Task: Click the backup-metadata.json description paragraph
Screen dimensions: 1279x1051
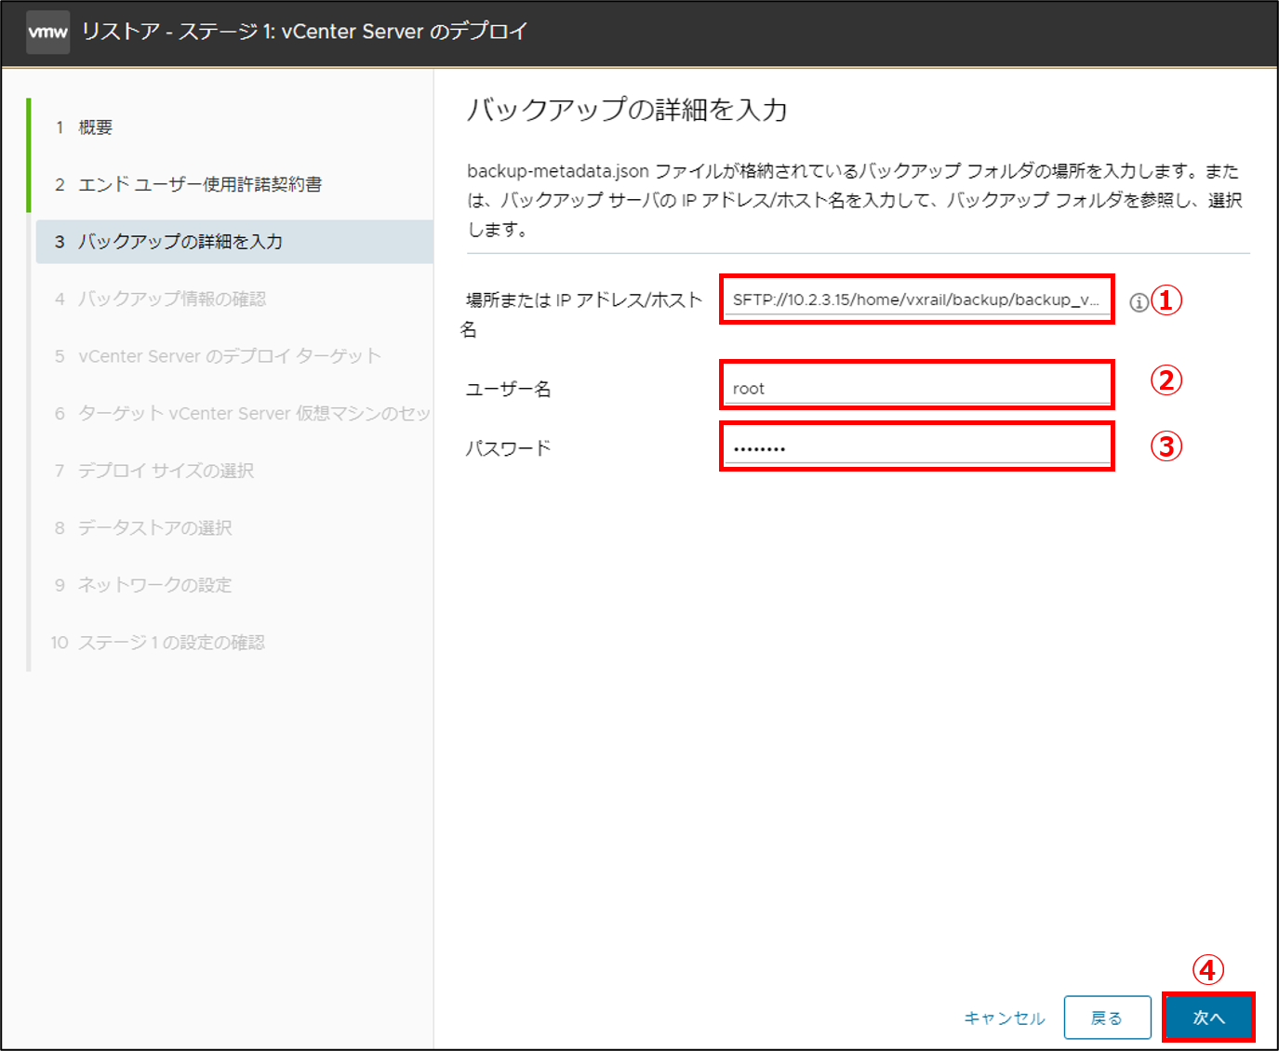Action: click(x=855, y=200)
